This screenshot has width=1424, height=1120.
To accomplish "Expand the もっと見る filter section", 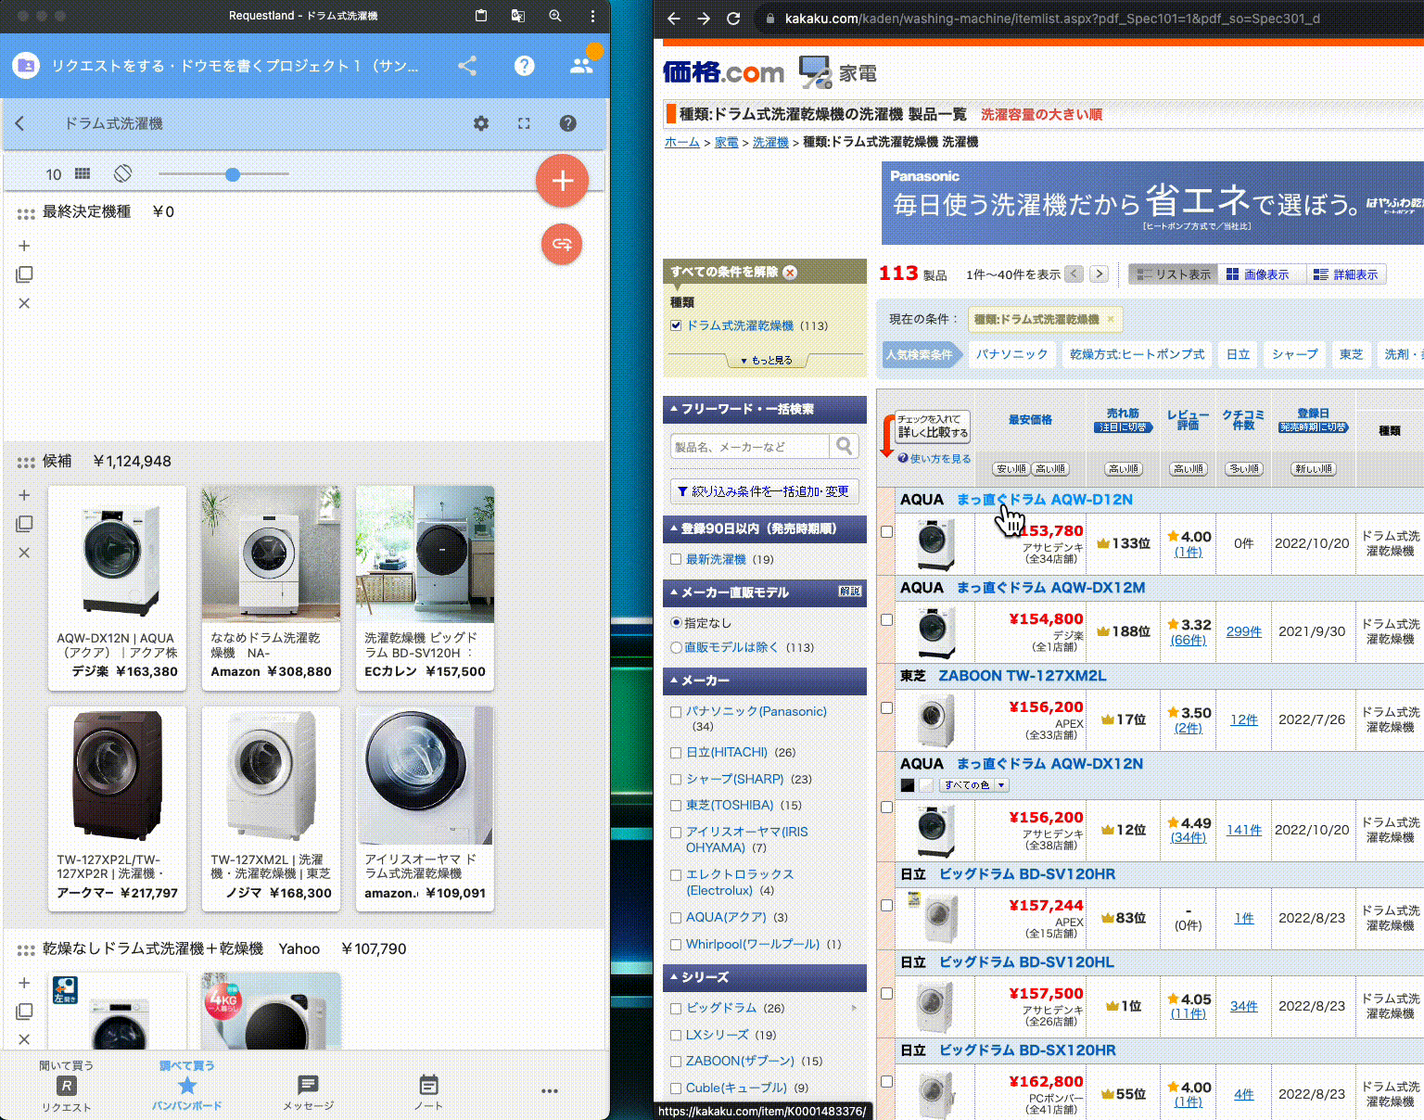I will point(766,360).
